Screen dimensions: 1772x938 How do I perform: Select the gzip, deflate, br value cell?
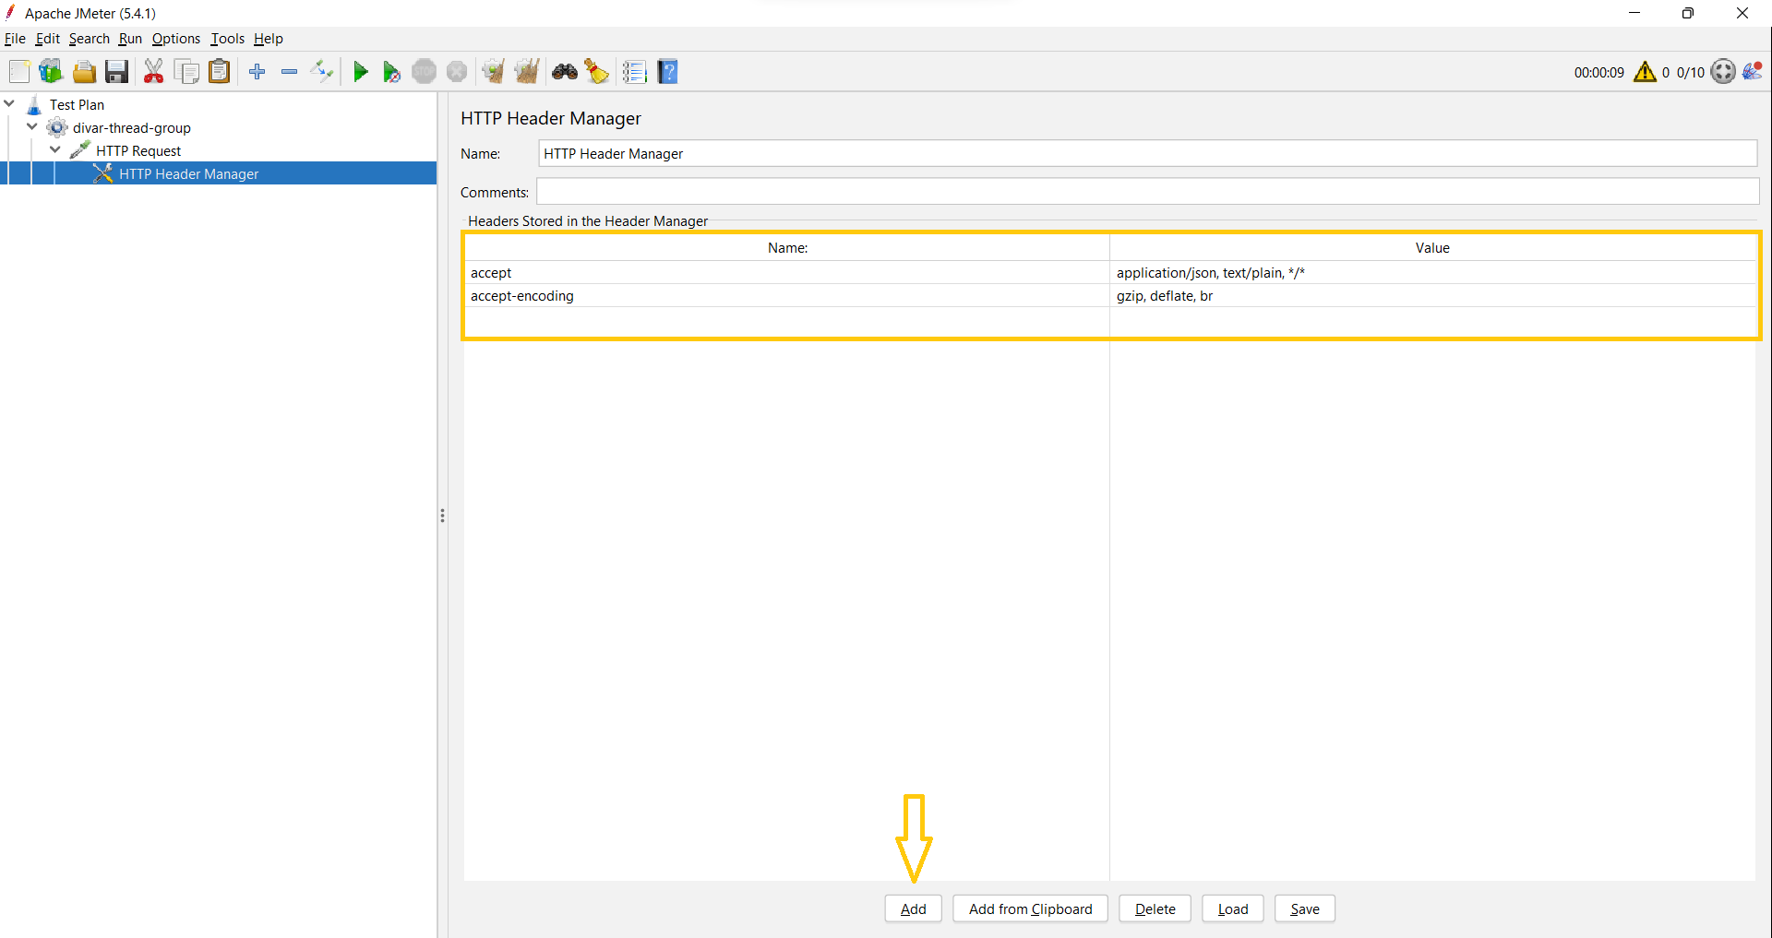tap(1433, 295)
